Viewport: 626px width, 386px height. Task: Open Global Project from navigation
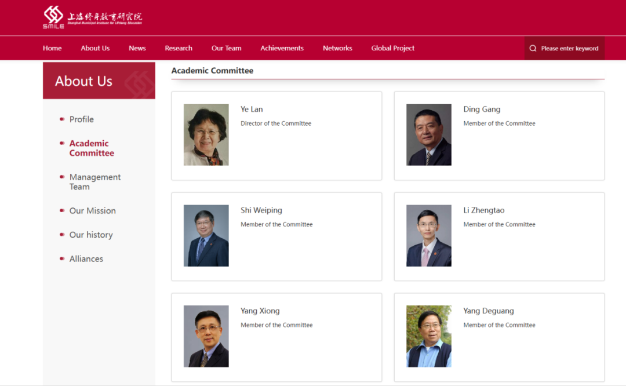point(392,48)
